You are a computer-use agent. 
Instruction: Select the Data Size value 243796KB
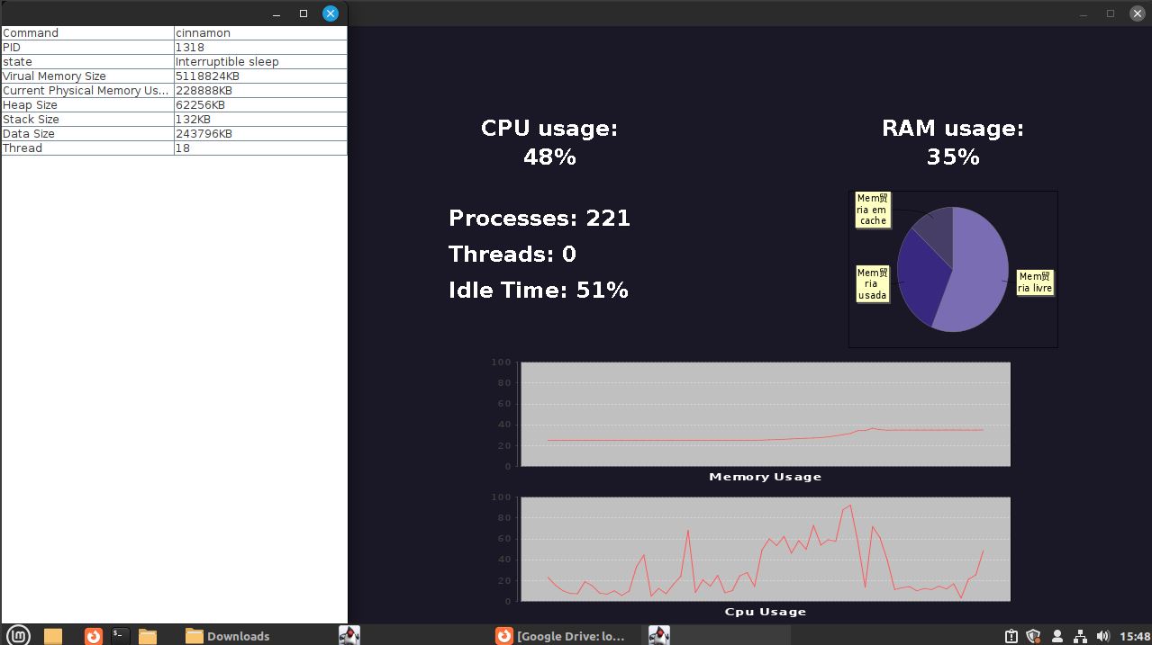pos(260,133)
